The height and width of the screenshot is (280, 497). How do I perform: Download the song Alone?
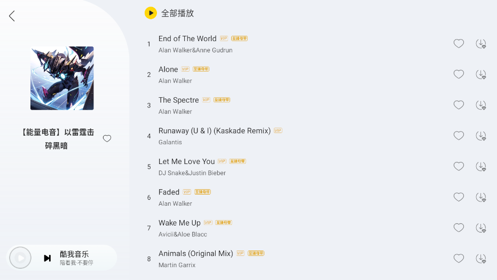480,74
